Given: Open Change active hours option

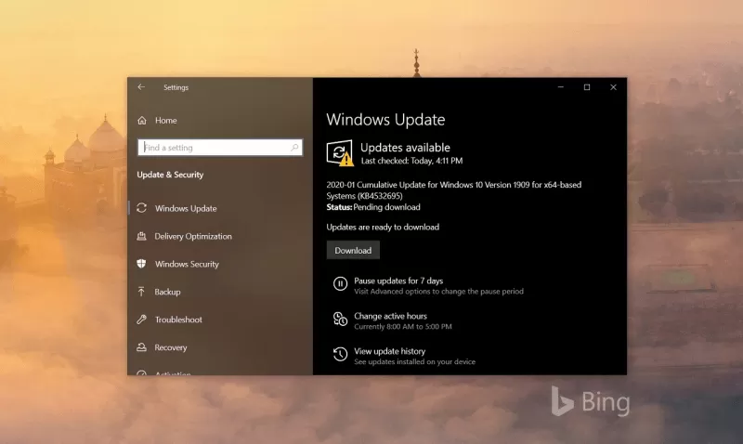Looking at the screenshot, I should (390, 316).
